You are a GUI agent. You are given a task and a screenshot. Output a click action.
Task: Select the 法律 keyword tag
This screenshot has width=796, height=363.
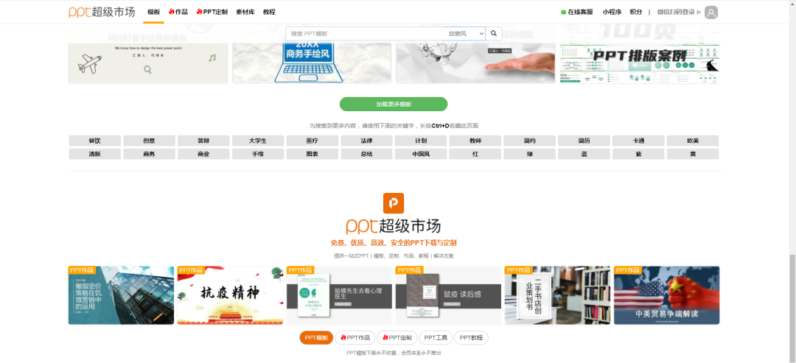366,141
